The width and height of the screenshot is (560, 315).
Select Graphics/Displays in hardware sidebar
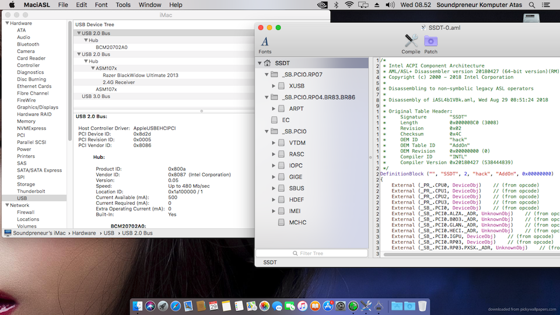pos(37,107)
